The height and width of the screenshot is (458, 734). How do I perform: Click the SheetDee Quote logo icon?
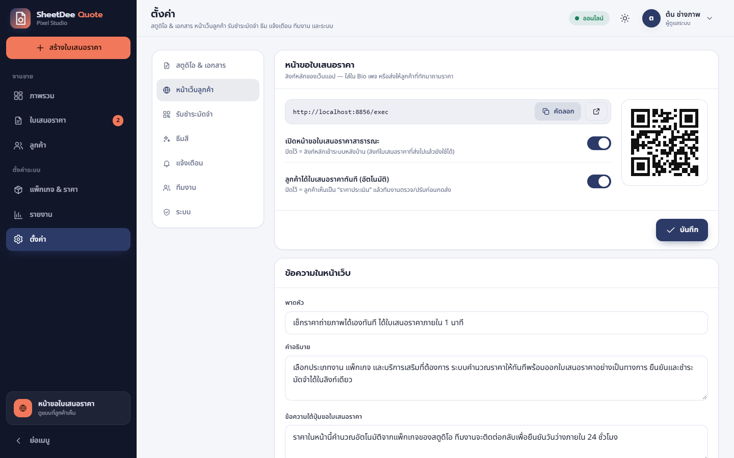point(20,18)
